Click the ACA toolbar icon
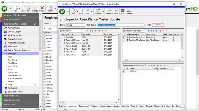Viewport: 199px width, 111px height. tap(122, 12)
